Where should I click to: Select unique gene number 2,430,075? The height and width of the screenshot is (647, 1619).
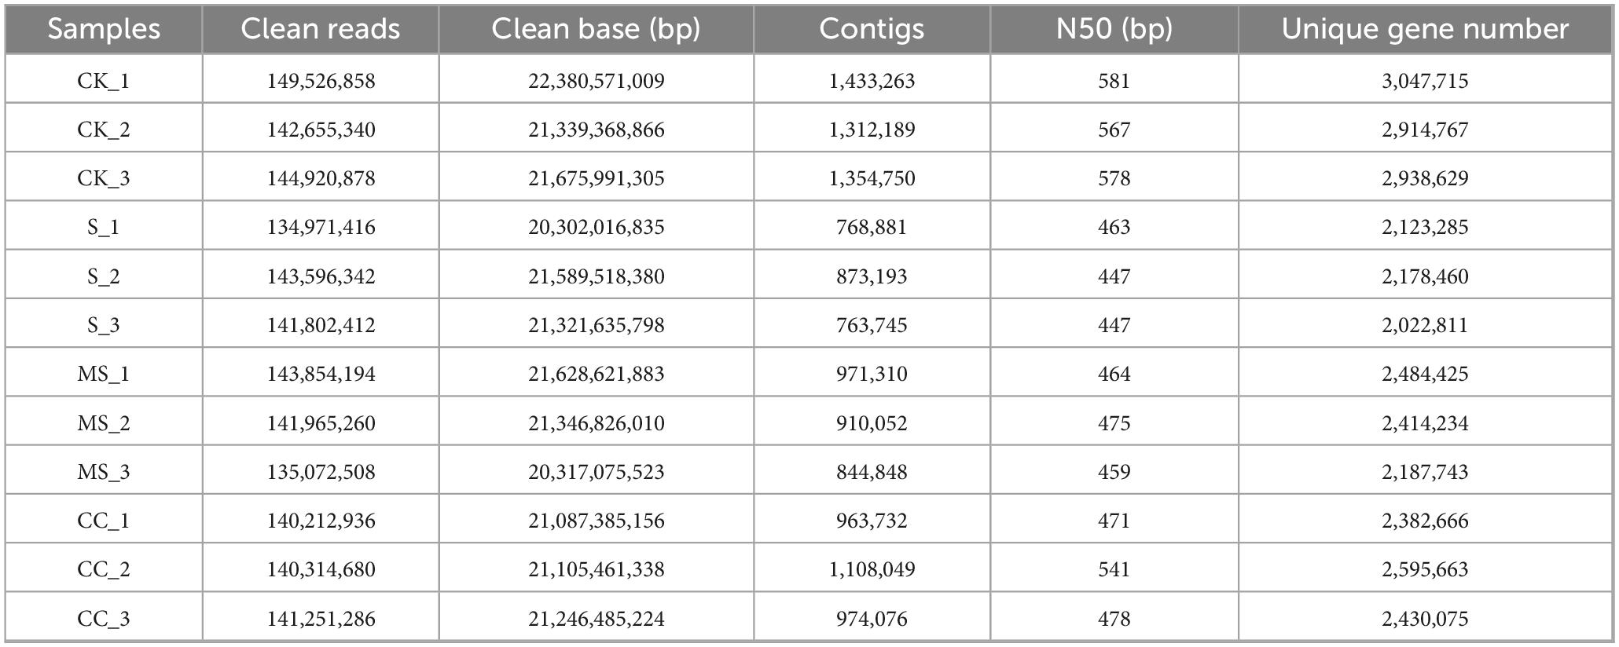pyautogui.click(x=1425, y=619)
